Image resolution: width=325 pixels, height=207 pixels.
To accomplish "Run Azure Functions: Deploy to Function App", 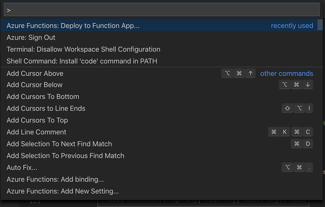I will (x=73, y=26).
